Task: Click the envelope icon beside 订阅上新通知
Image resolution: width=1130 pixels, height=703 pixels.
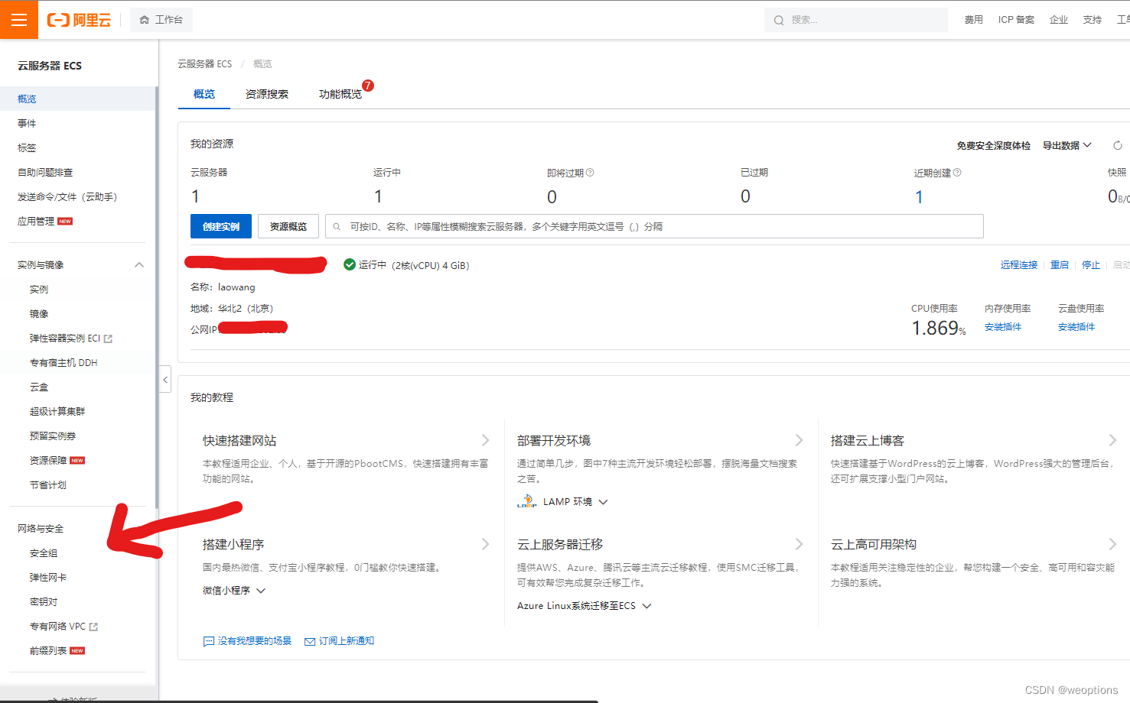Action: pyautogui.click(x=309, y=640)
